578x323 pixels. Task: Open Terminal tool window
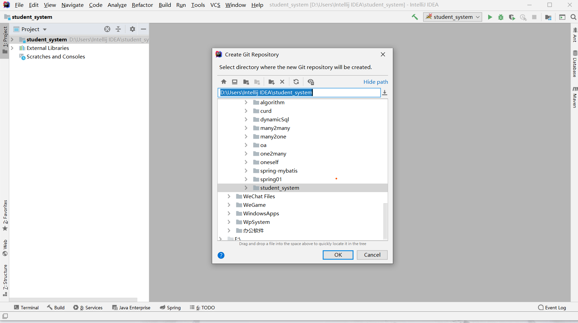click(x=26, y=308)
